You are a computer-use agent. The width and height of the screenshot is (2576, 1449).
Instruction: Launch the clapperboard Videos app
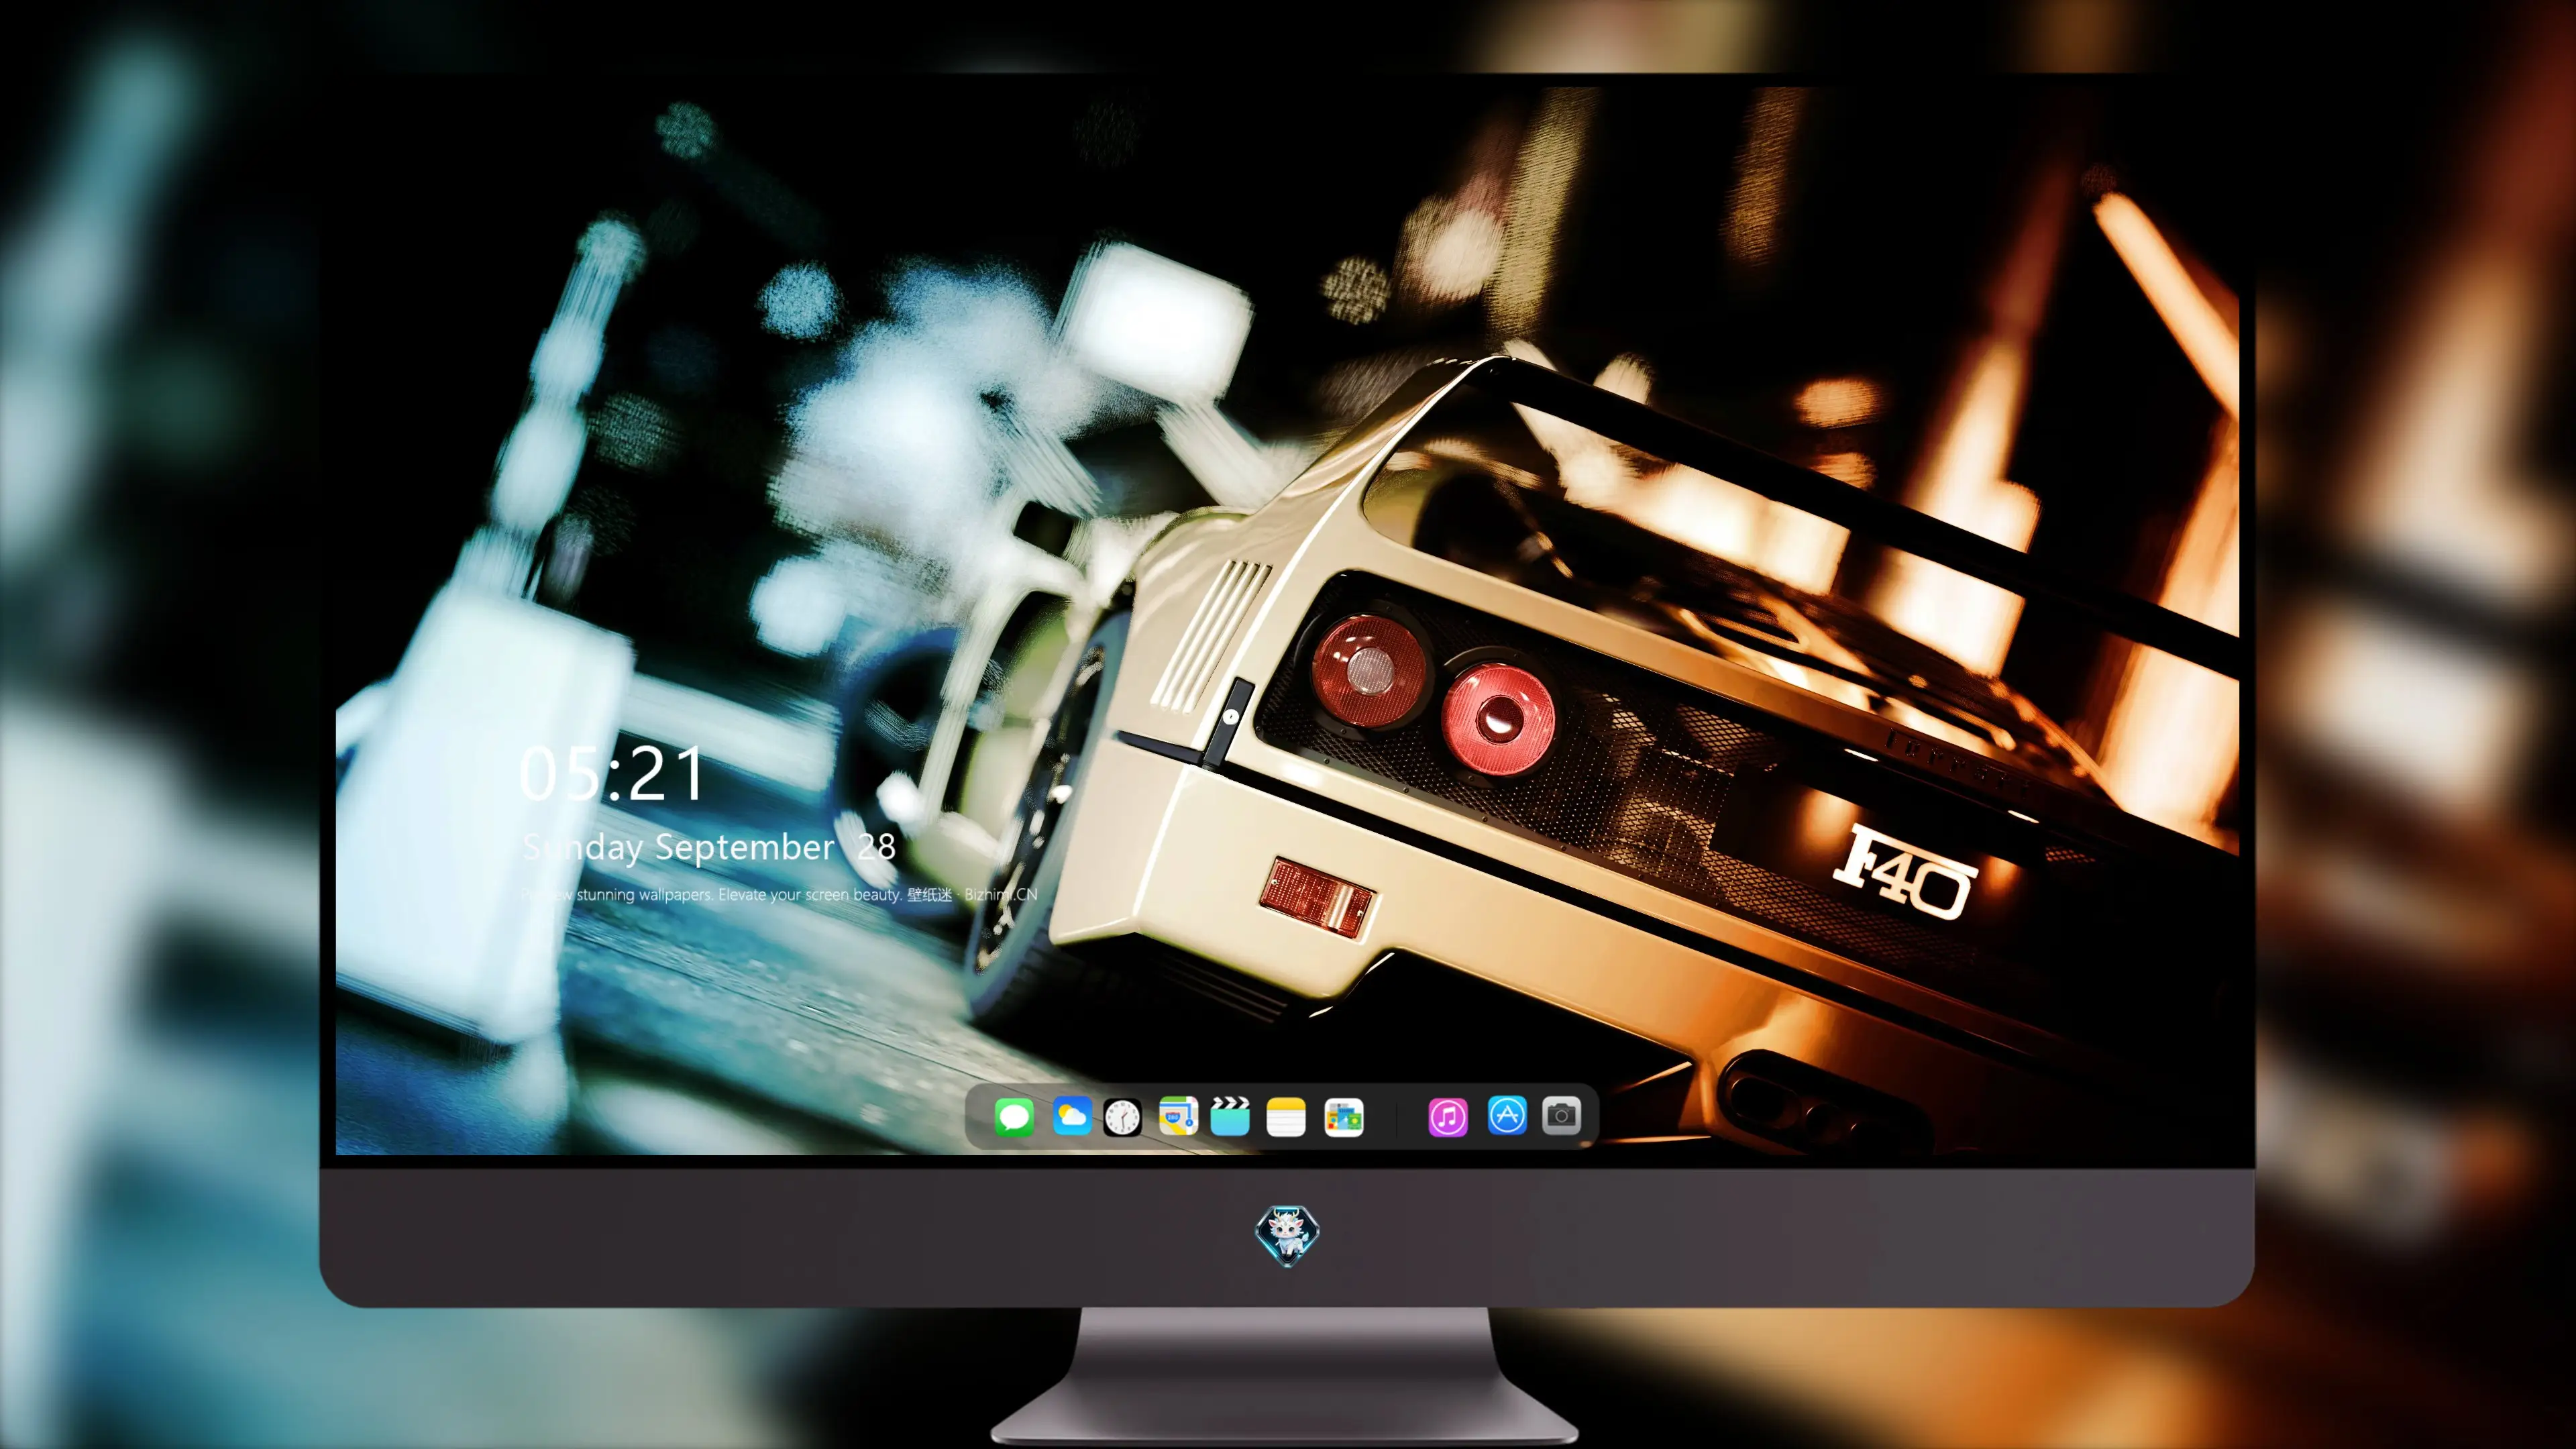coord(1230,1116)
